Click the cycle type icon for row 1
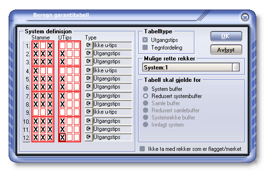This screenshot has width=273, height=178. click(x=89, y=45)
